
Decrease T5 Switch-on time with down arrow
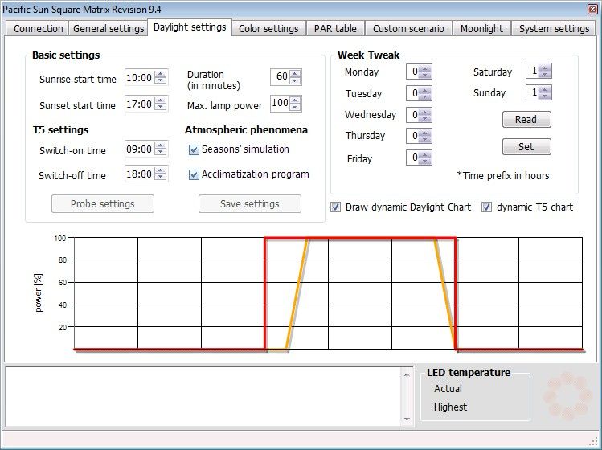161,153
